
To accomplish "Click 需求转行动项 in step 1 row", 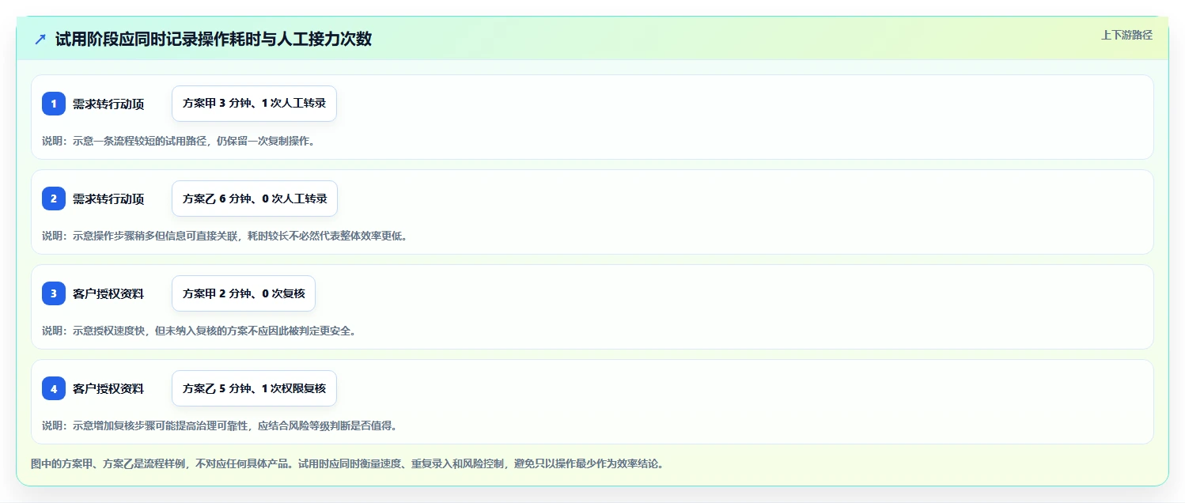I will 108,104.
